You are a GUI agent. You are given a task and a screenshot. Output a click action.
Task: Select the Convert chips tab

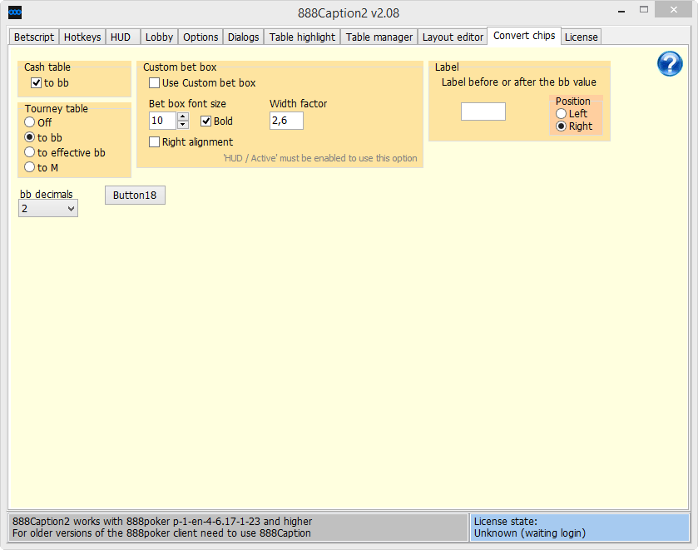coord(524,36)
